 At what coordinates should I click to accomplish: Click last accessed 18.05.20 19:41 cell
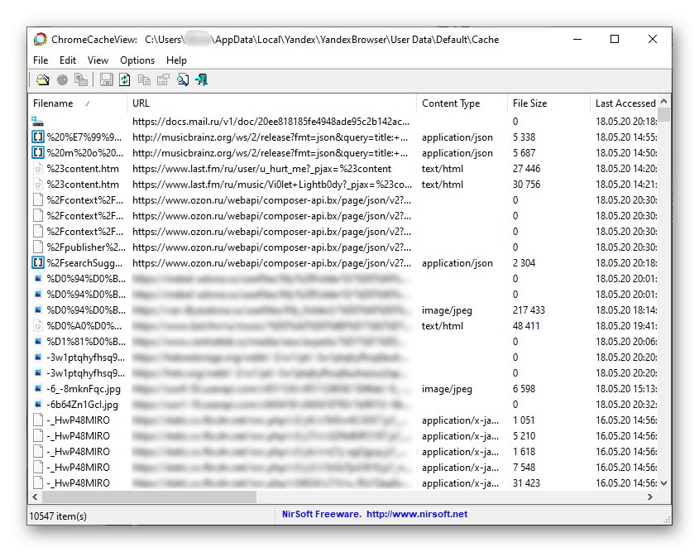pyautogui.click(x=626, y=325)
